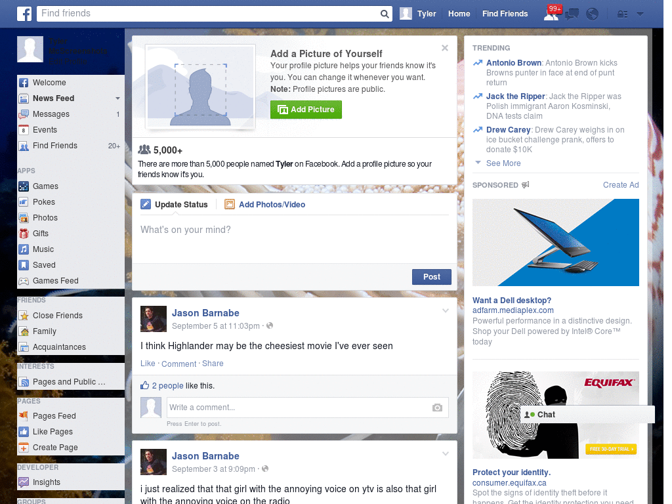Open Jason Barnabe's profile from Highlander post

coord(205,313)
